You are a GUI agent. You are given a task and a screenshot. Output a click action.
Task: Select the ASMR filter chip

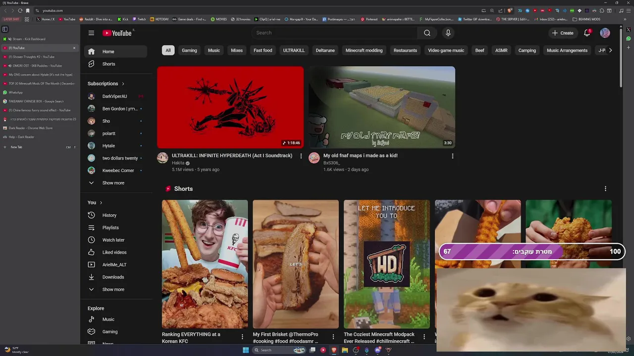501,50
